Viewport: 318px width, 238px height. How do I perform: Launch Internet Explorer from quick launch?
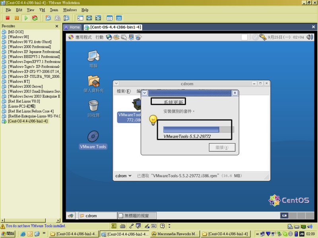(x=23, y=234)
